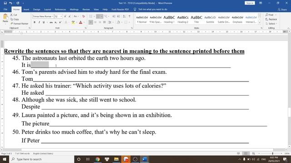This screenshot has height=163, width=291.
Task: Toggle italic formatting
Action: (x=39, y=22)
